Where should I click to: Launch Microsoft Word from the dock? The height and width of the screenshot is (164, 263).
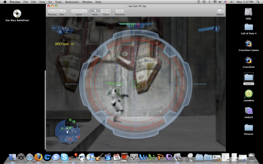coord(143,157)
